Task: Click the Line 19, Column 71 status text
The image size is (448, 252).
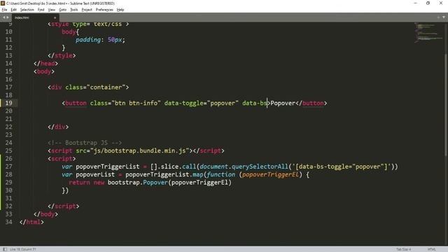Action: [23, 249]
